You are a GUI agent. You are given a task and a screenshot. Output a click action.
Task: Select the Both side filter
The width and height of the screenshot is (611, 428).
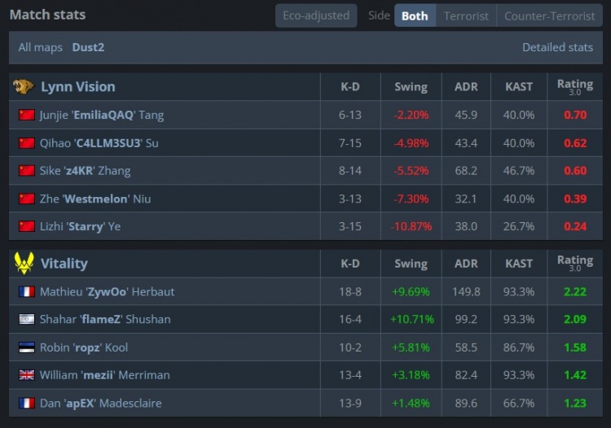coord(415,15)
